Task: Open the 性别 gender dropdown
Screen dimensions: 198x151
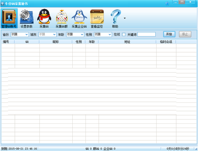Action: tap(103, 34)
